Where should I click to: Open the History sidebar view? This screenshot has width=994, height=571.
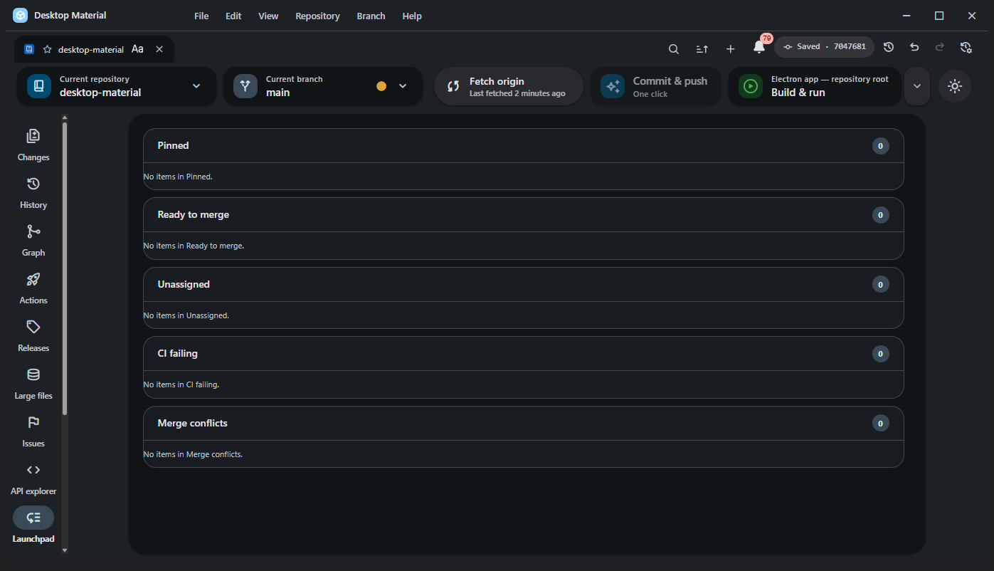tap(33, 192)
